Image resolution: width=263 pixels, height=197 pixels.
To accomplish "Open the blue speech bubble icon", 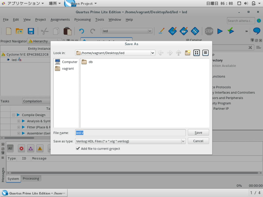I will point(257,31).
